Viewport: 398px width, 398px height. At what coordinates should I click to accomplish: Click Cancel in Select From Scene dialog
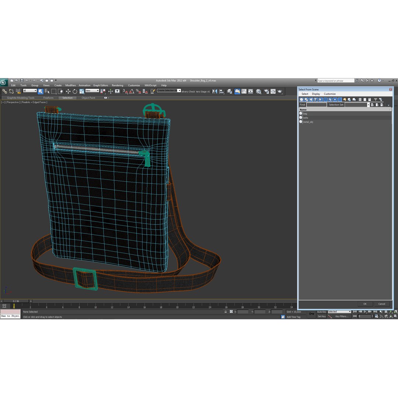pyautogui.click(x=381, y=304)
